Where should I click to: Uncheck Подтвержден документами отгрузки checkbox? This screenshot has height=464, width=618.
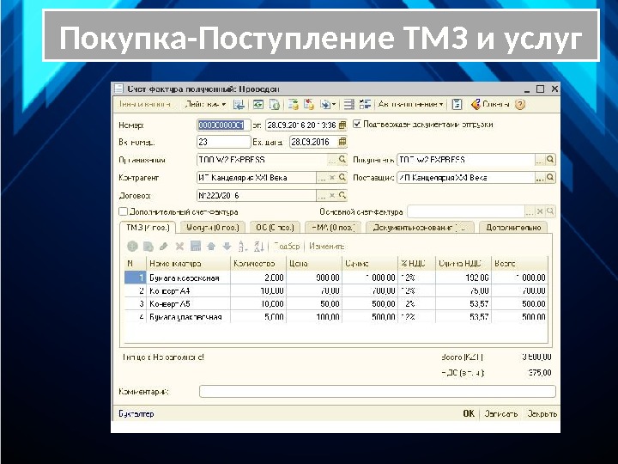(357, 125)
